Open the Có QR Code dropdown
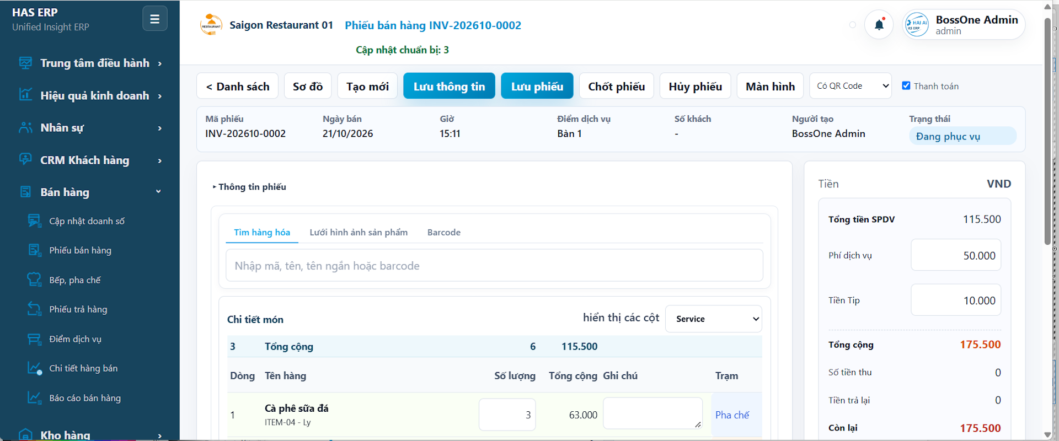 click(851, 86)
